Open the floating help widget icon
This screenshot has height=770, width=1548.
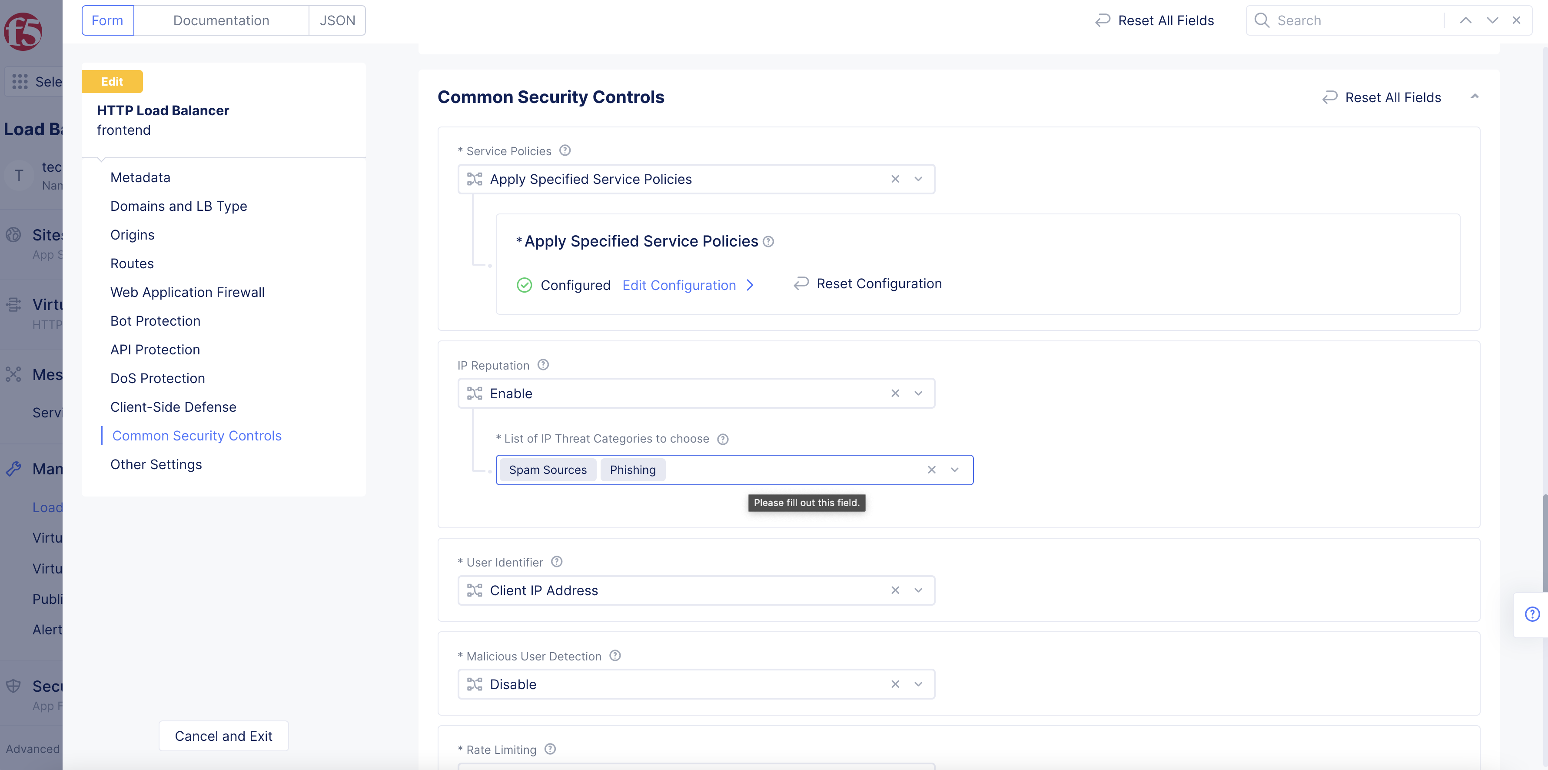pyautogui.click(x=1532, y=614)
